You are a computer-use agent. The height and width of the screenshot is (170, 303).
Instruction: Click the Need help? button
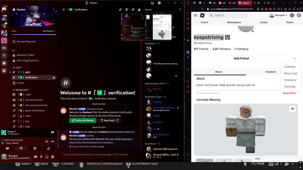coord(109,120)
